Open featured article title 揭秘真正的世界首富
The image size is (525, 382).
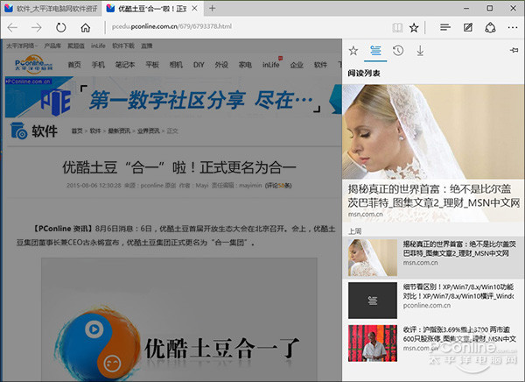point(434,196)
